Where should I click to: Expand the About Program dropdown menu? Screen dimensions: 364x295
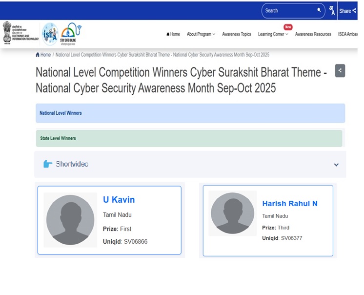coord(201,34)
